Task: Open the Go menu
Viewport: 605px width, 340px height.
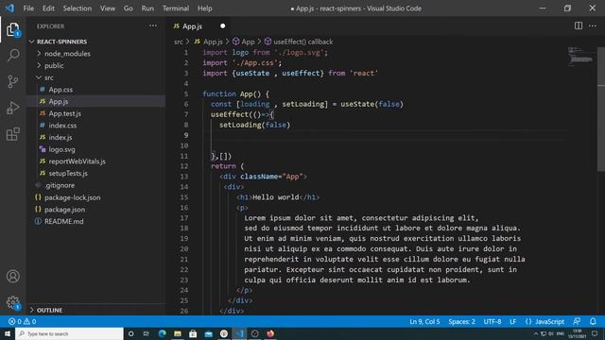Action: coord(129,8)
